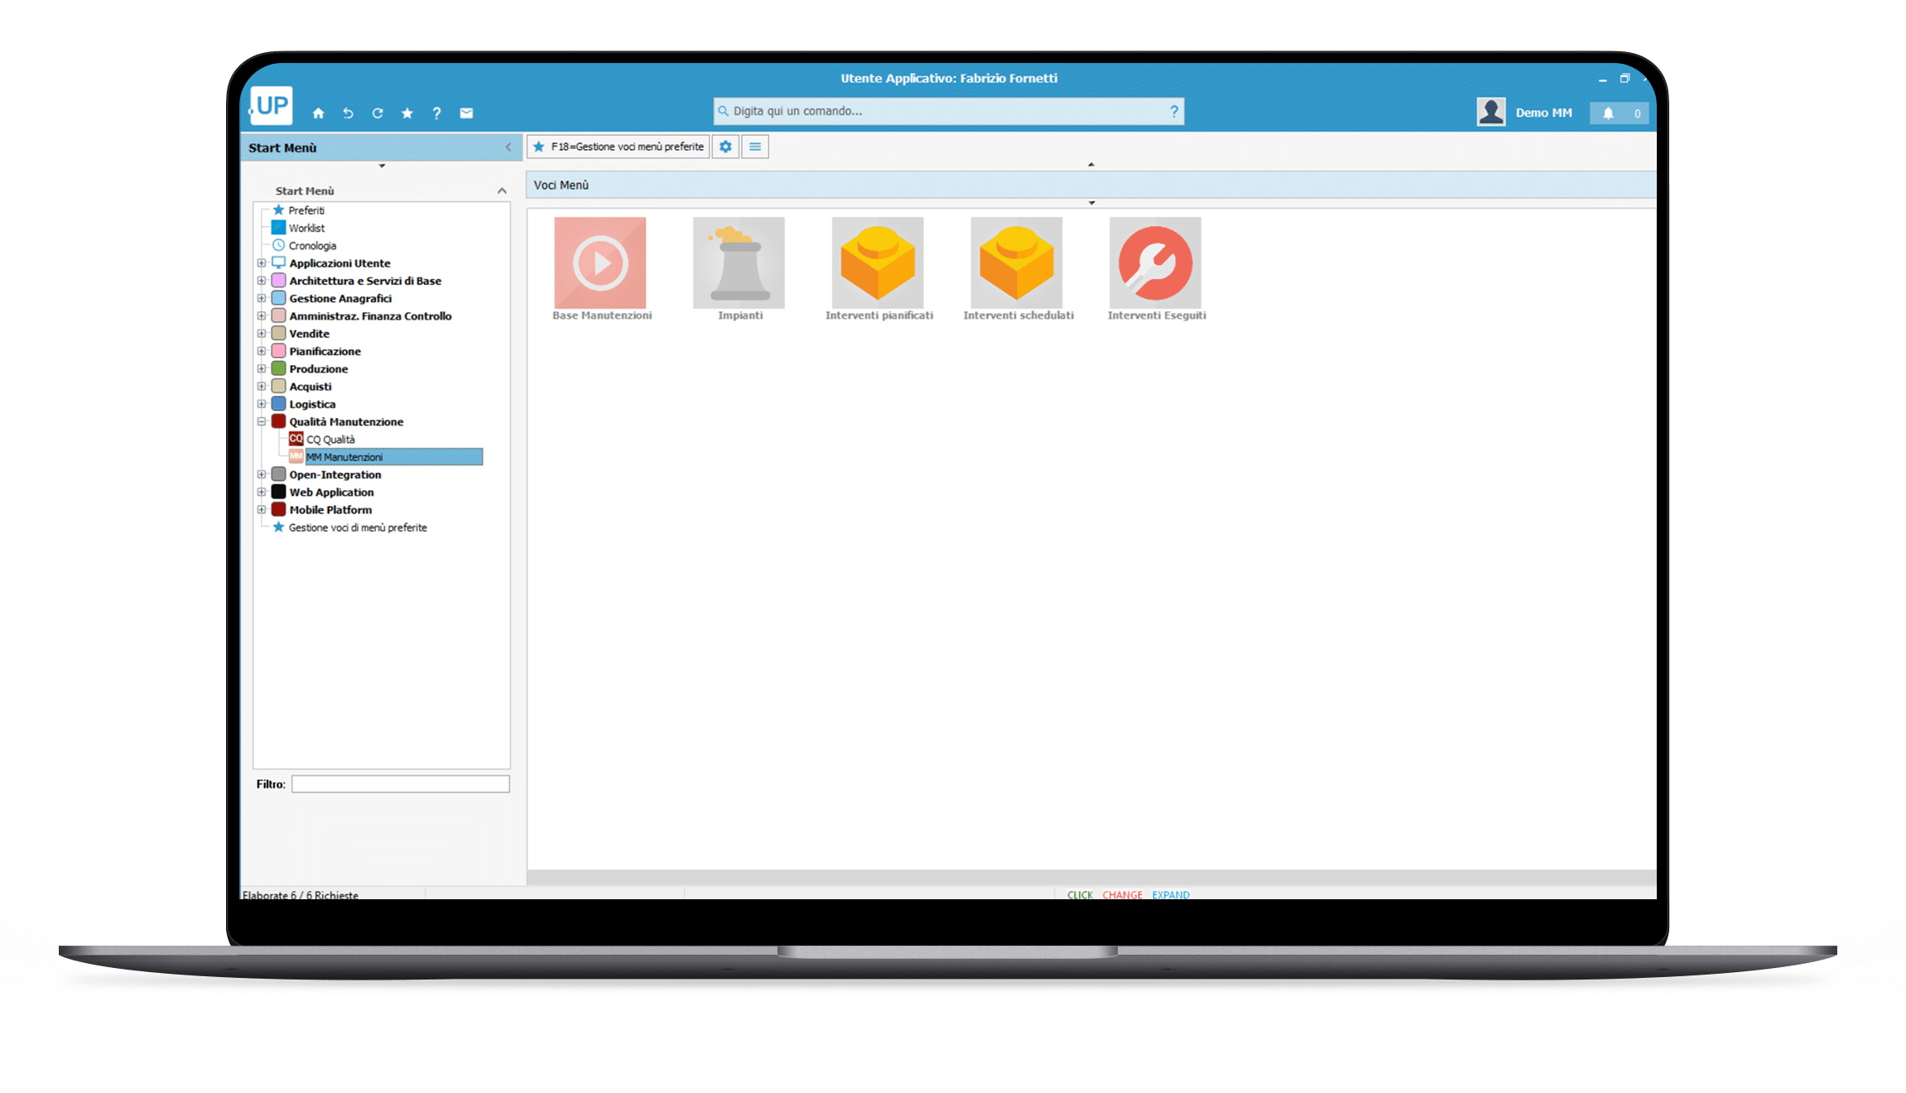Collapse the Qualità Manutenzione node
This screenshot has height=1093, width=1906.
262,421
